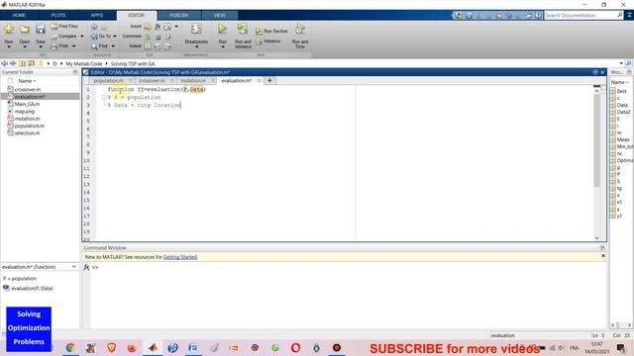Click the MATLAB icon in taskbar
Screen dimensions: 634x356
coord(153,347)
